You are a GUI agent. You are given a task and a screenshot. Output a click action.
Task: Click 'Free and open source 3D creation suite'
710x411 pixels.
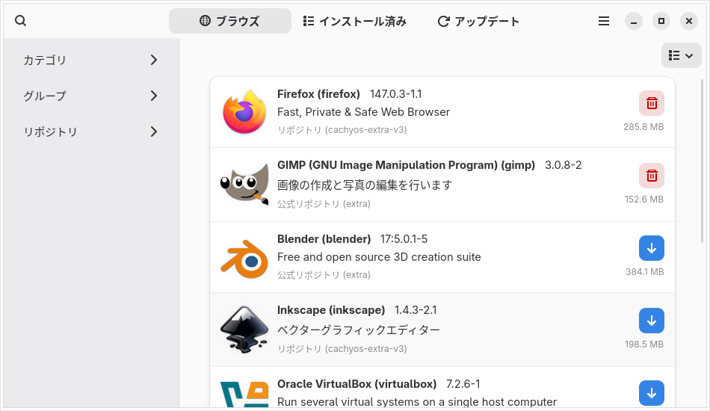click(x=379, y=256)
